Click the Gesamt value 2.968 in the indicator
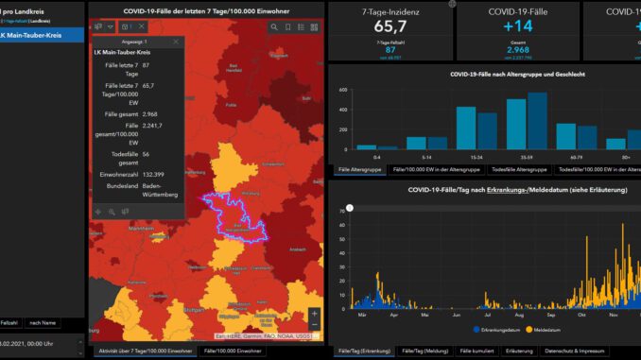 (518, 50)
